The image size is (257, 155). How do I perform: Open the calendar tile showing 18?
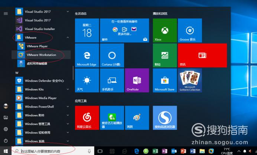(x=87, y=30)
